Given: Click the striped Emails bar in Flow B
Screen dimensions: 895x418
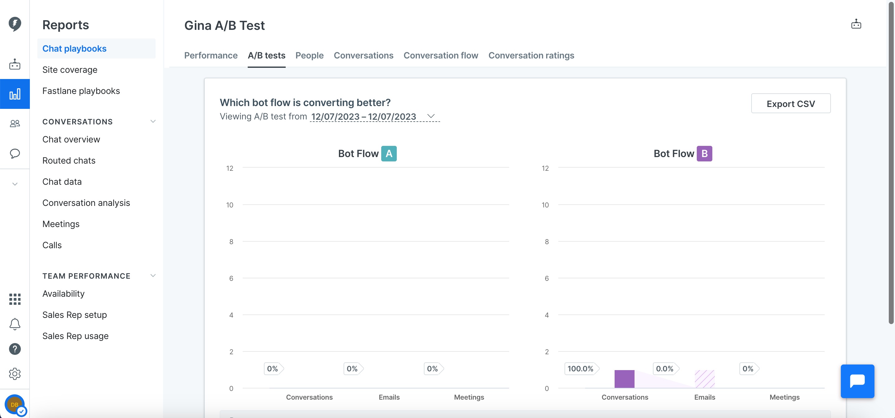Looking at the screenshot, I should [705, 379].
